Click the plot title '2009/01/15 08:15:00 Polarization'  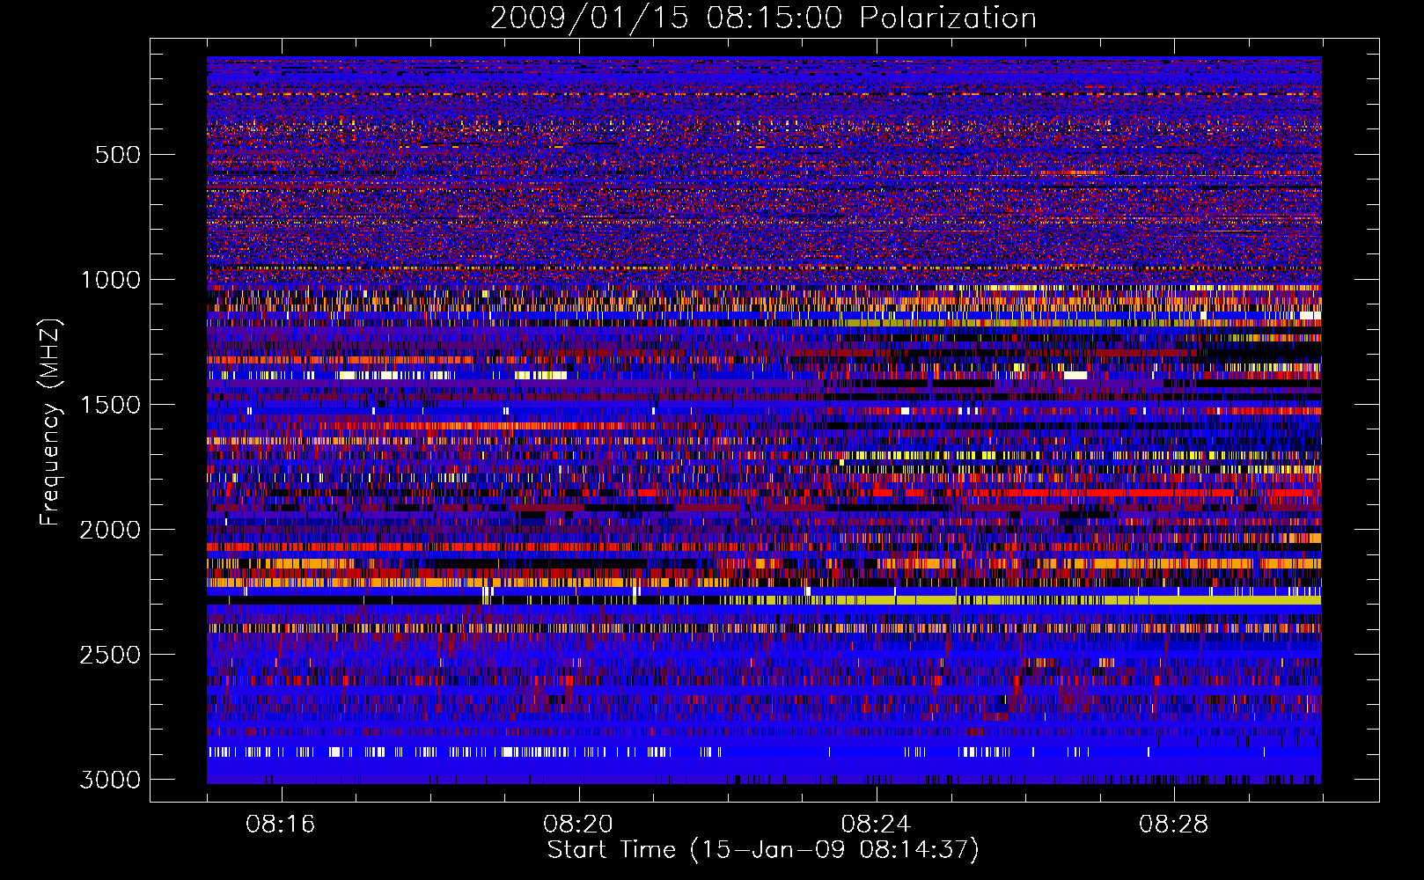point(763,18)
